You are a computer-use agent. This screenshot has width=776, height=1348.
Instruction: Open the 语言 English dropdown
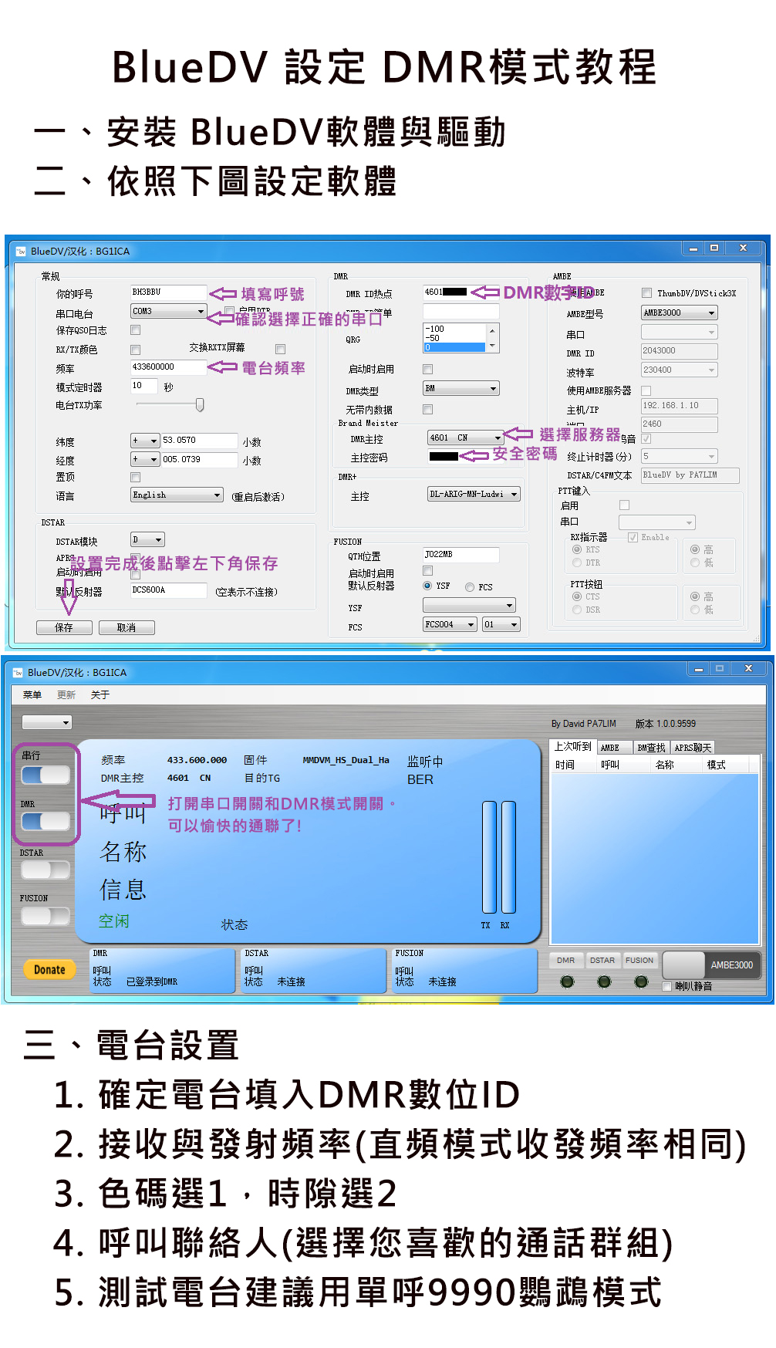tap(177, 495)
